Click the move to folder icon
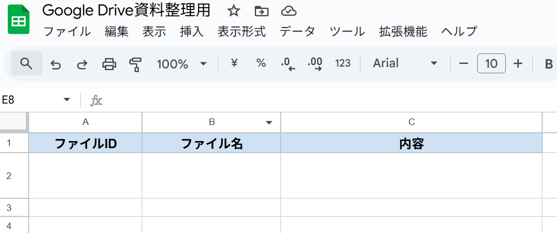This screenshot has height=233, width=557. [261, 12]
